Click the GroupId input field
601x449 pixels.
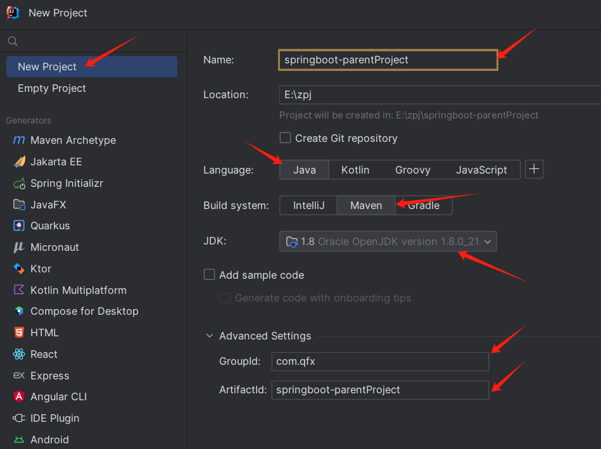tap(380, 362)
